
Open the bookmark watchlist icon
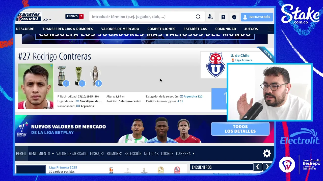pyautogui.click(x=223, y=17)
